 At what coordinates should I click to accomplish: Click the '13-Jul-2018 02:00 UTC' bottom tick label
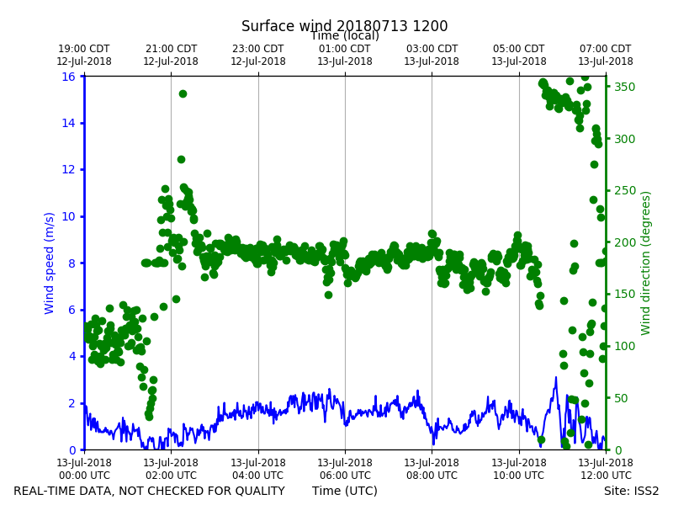[171, 469]
